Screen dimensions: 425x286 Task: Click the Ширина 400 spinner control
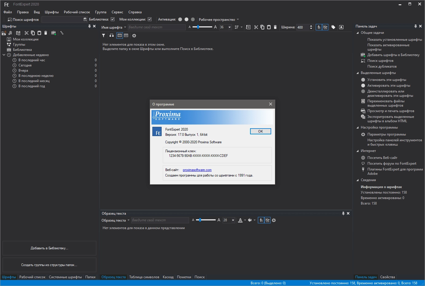coord(305,27)
